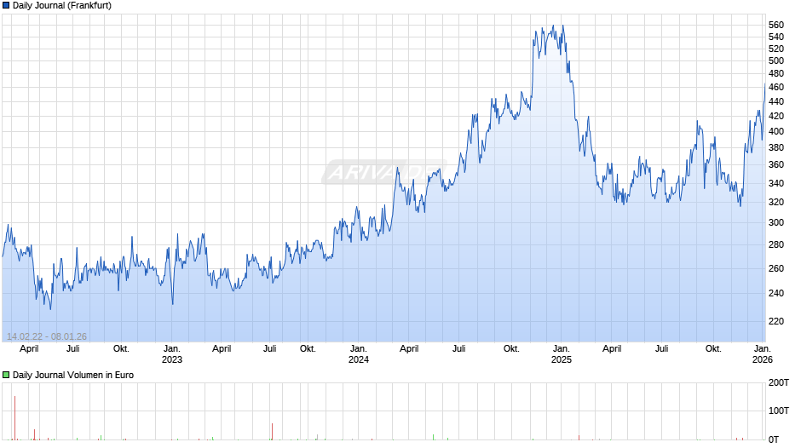
Task: Click the 400 price axis label
Action: (x=776, y=131)
